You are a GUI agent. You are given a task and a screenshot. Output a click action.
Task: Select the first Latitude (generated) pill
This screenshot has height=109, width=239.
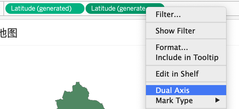tap(45, 9)
